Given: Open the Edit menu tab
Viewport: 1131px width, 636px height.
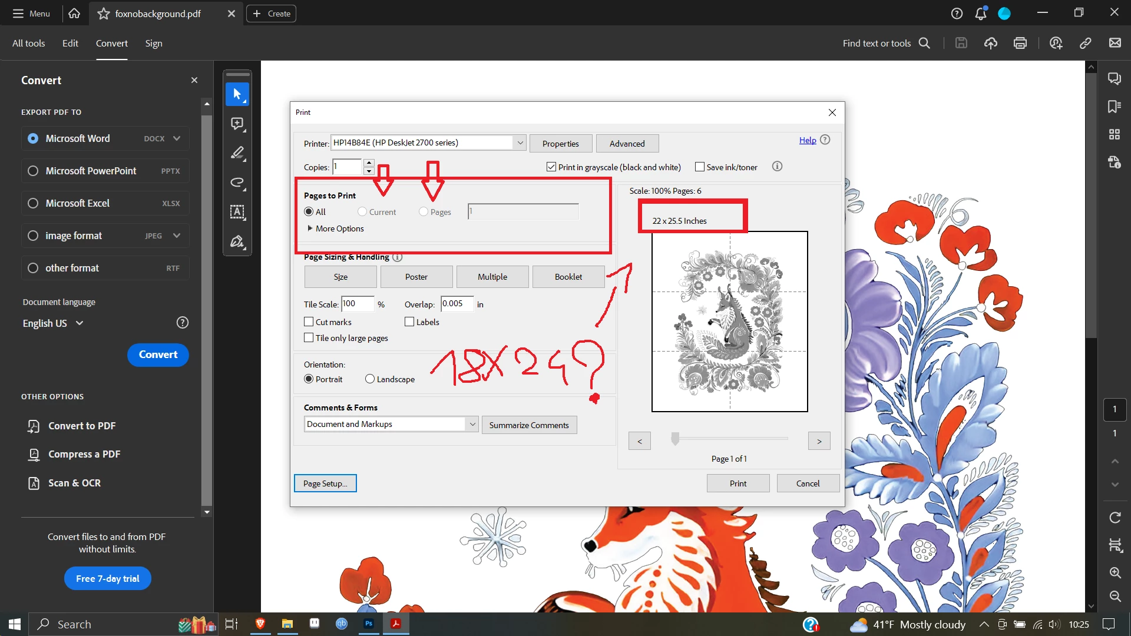Looking at the screenshot, I should coord(70,43).
